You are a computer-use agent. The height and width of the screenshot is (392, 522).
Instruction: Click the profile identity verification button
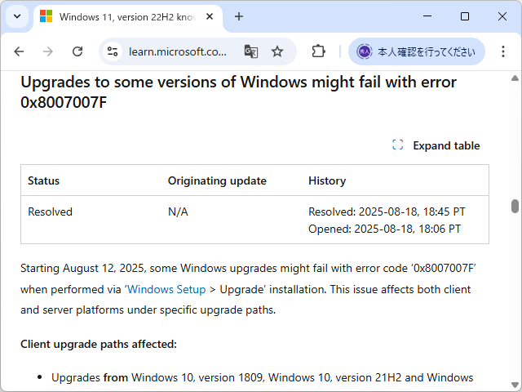point(416,51)
